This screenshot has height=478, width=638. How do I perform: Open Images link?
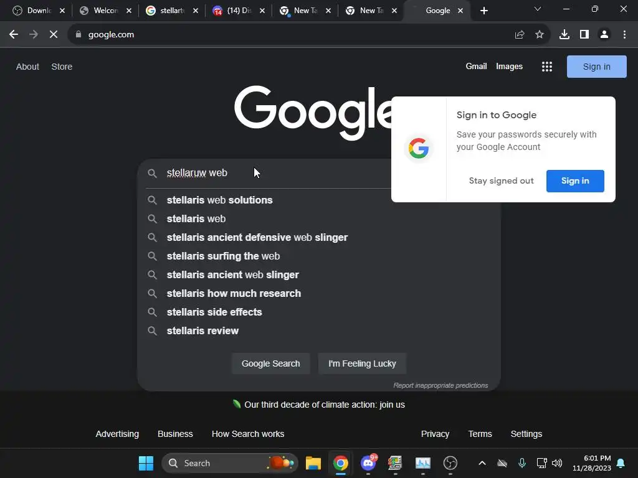(x=509, y=66)
